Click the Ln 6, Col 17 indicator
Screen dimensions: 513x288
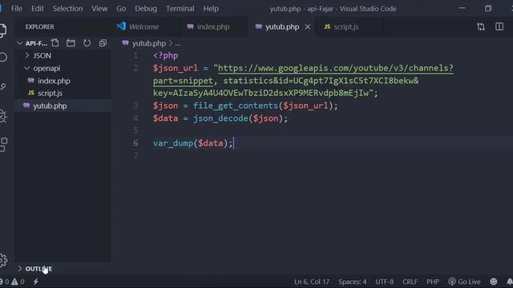[312, 282]
